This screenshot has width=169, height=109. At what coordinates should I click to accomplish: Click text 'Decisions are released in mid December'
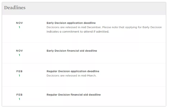[74, 27]
